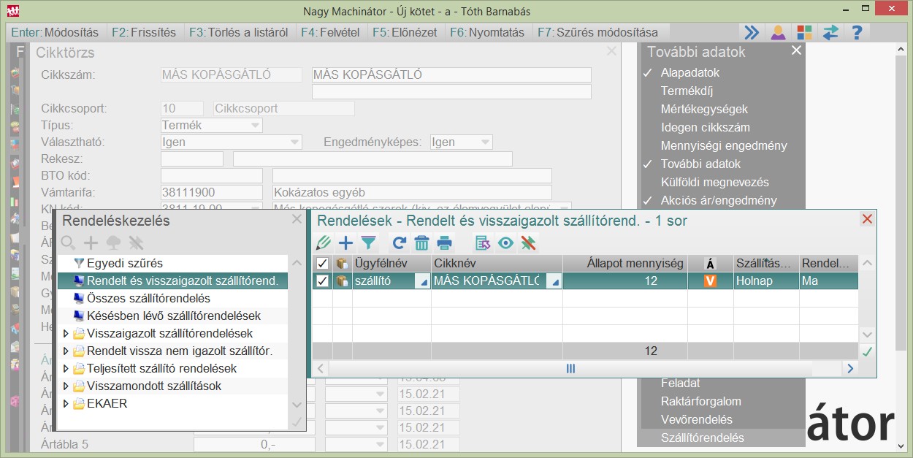Open help with the question mark icon
The width and height of the screenshot is (913, 458).
[x=857, y=32]
